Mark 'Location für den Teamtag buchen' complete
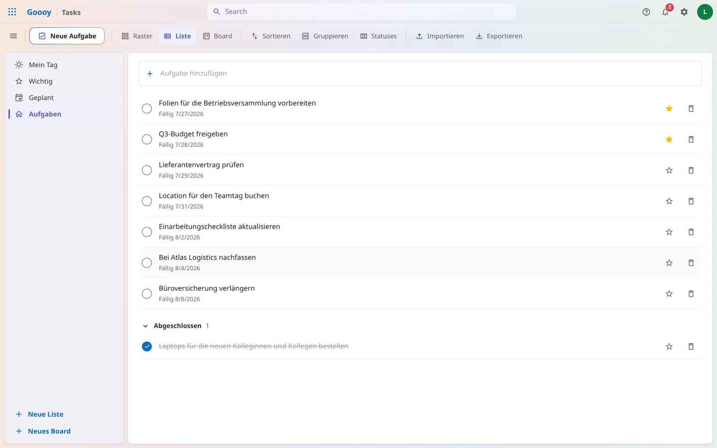Screen dimensions: 717x448 tap(147, 201)
